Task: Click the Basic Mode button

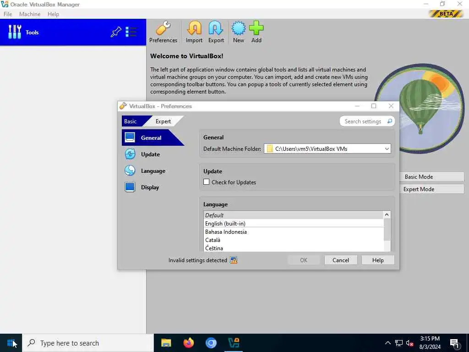Action: tap(431, 176)
